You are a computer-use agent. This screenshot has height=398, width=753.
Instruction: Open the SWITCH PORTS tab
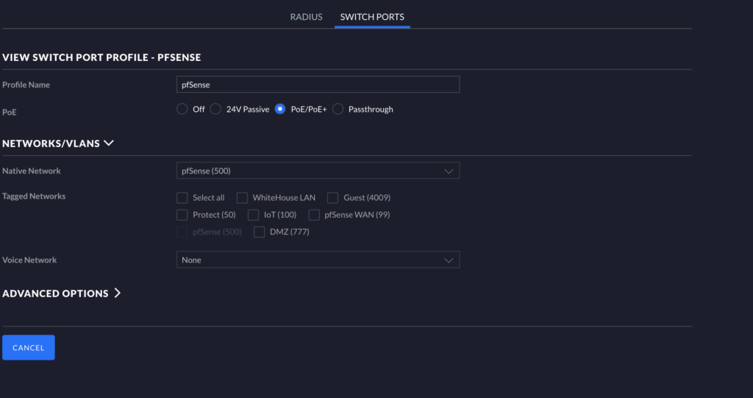tap(371, 17)
